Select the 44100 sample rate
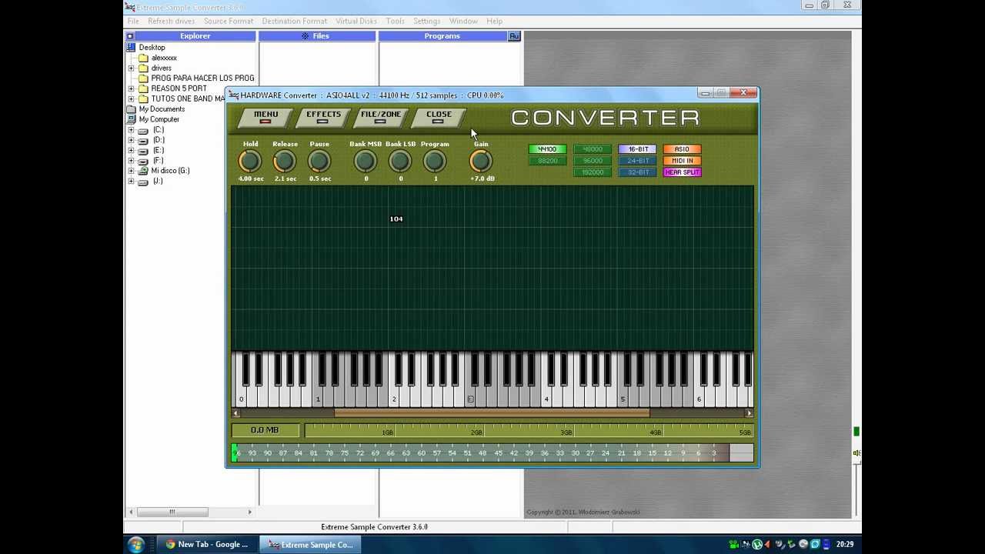This screenshot has height=554, width=985. [x=547, y=149]
